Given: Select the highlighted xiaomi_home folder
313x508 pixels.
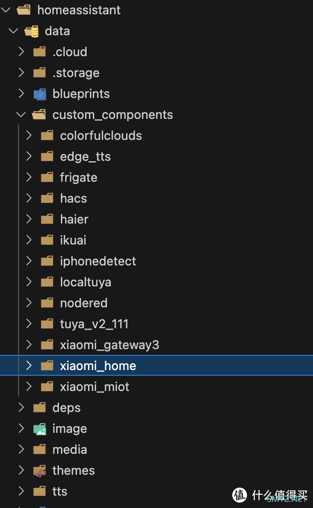Looking at the screenshot, I should [x=156, y=365].
